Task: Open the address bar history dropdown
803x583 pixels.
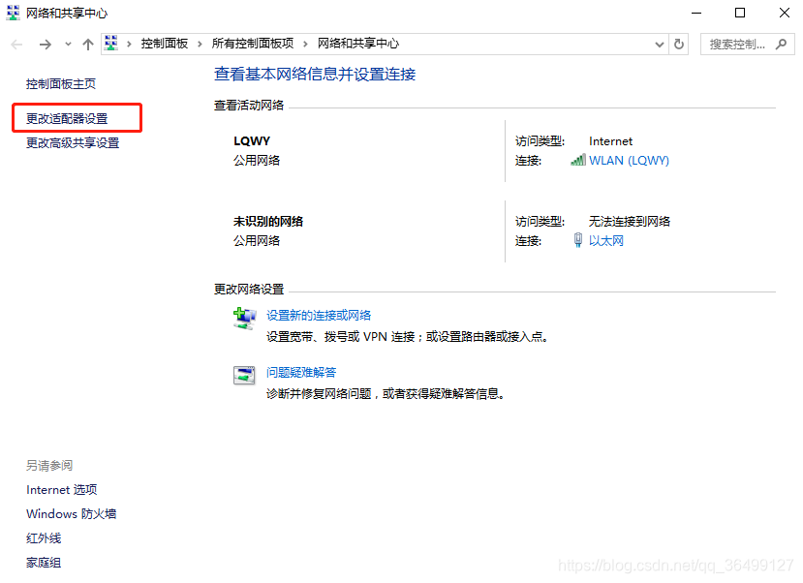Action: (x=660, y=45)
